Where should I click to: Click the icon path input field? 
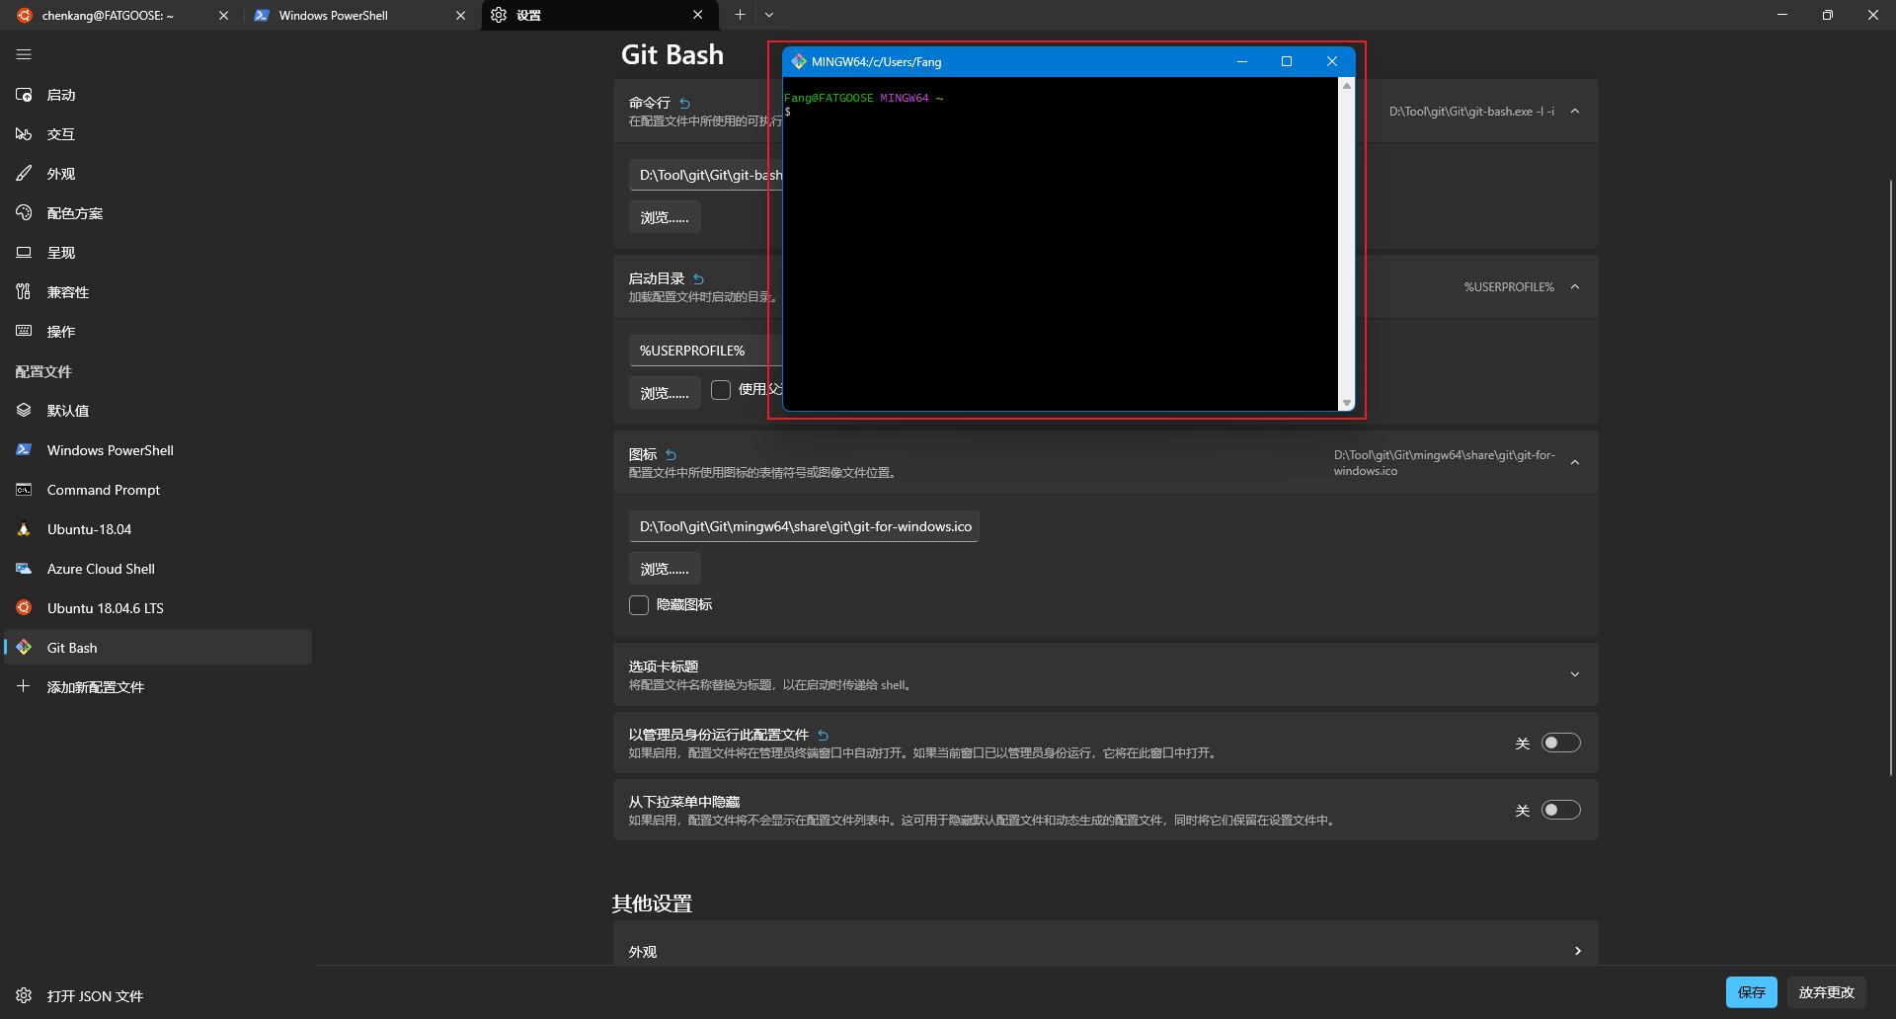click(804, 526)
